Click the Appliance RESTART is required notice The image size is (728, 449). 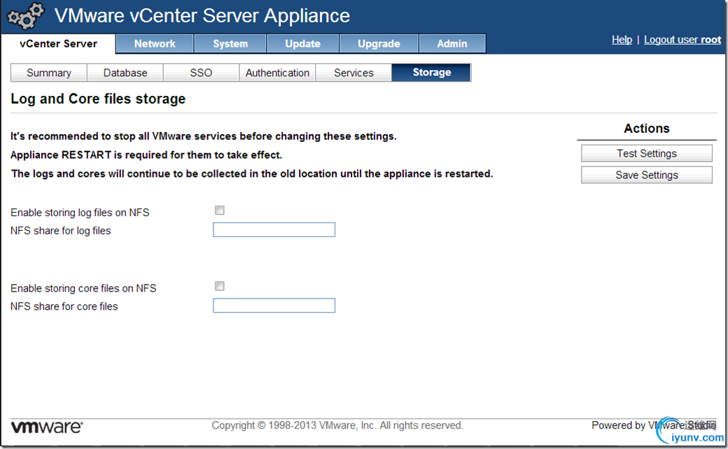click(146, 155)
